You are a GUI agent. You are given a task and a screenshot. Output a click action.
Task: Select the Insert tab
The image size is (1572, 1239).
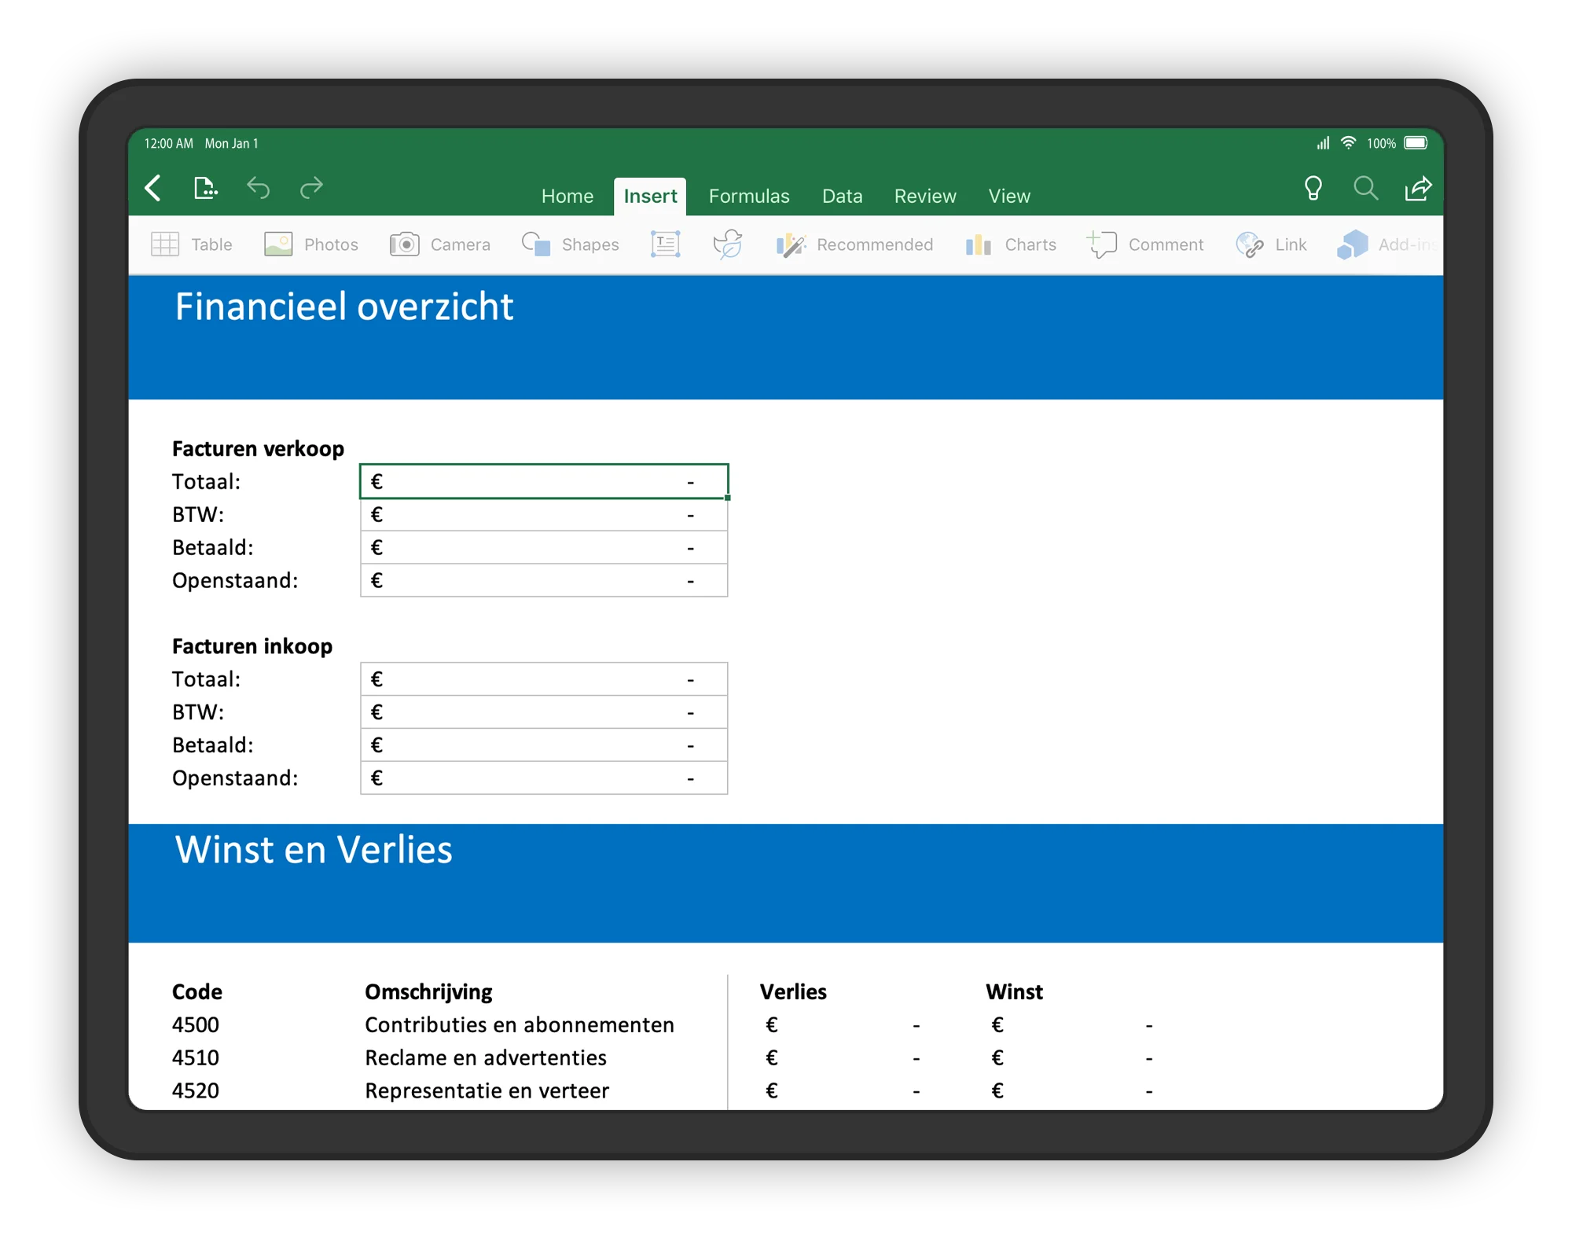(x=650, y=196)
